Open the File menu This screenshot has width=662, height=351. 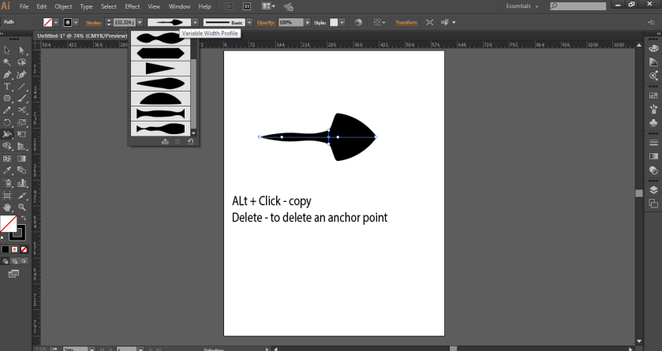[24, 6]
